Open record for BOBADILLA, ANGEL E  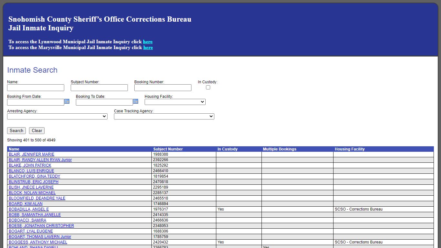tap(29, 209)
